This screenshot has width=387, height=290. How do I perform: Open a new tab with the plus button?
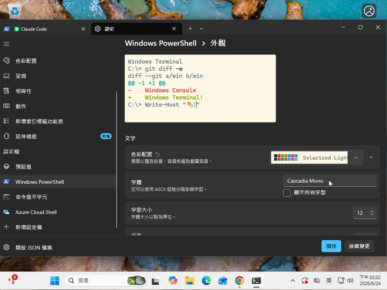coord(190,28)
